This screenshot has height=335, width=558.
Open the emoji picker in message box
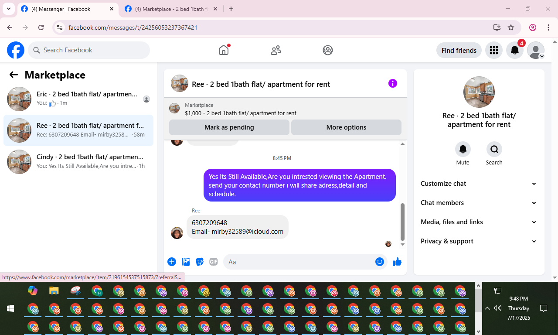[380, 262]
